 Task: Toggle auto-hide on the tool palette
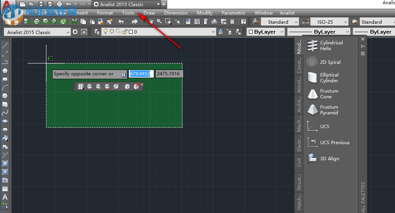click(x=363, y=46)
